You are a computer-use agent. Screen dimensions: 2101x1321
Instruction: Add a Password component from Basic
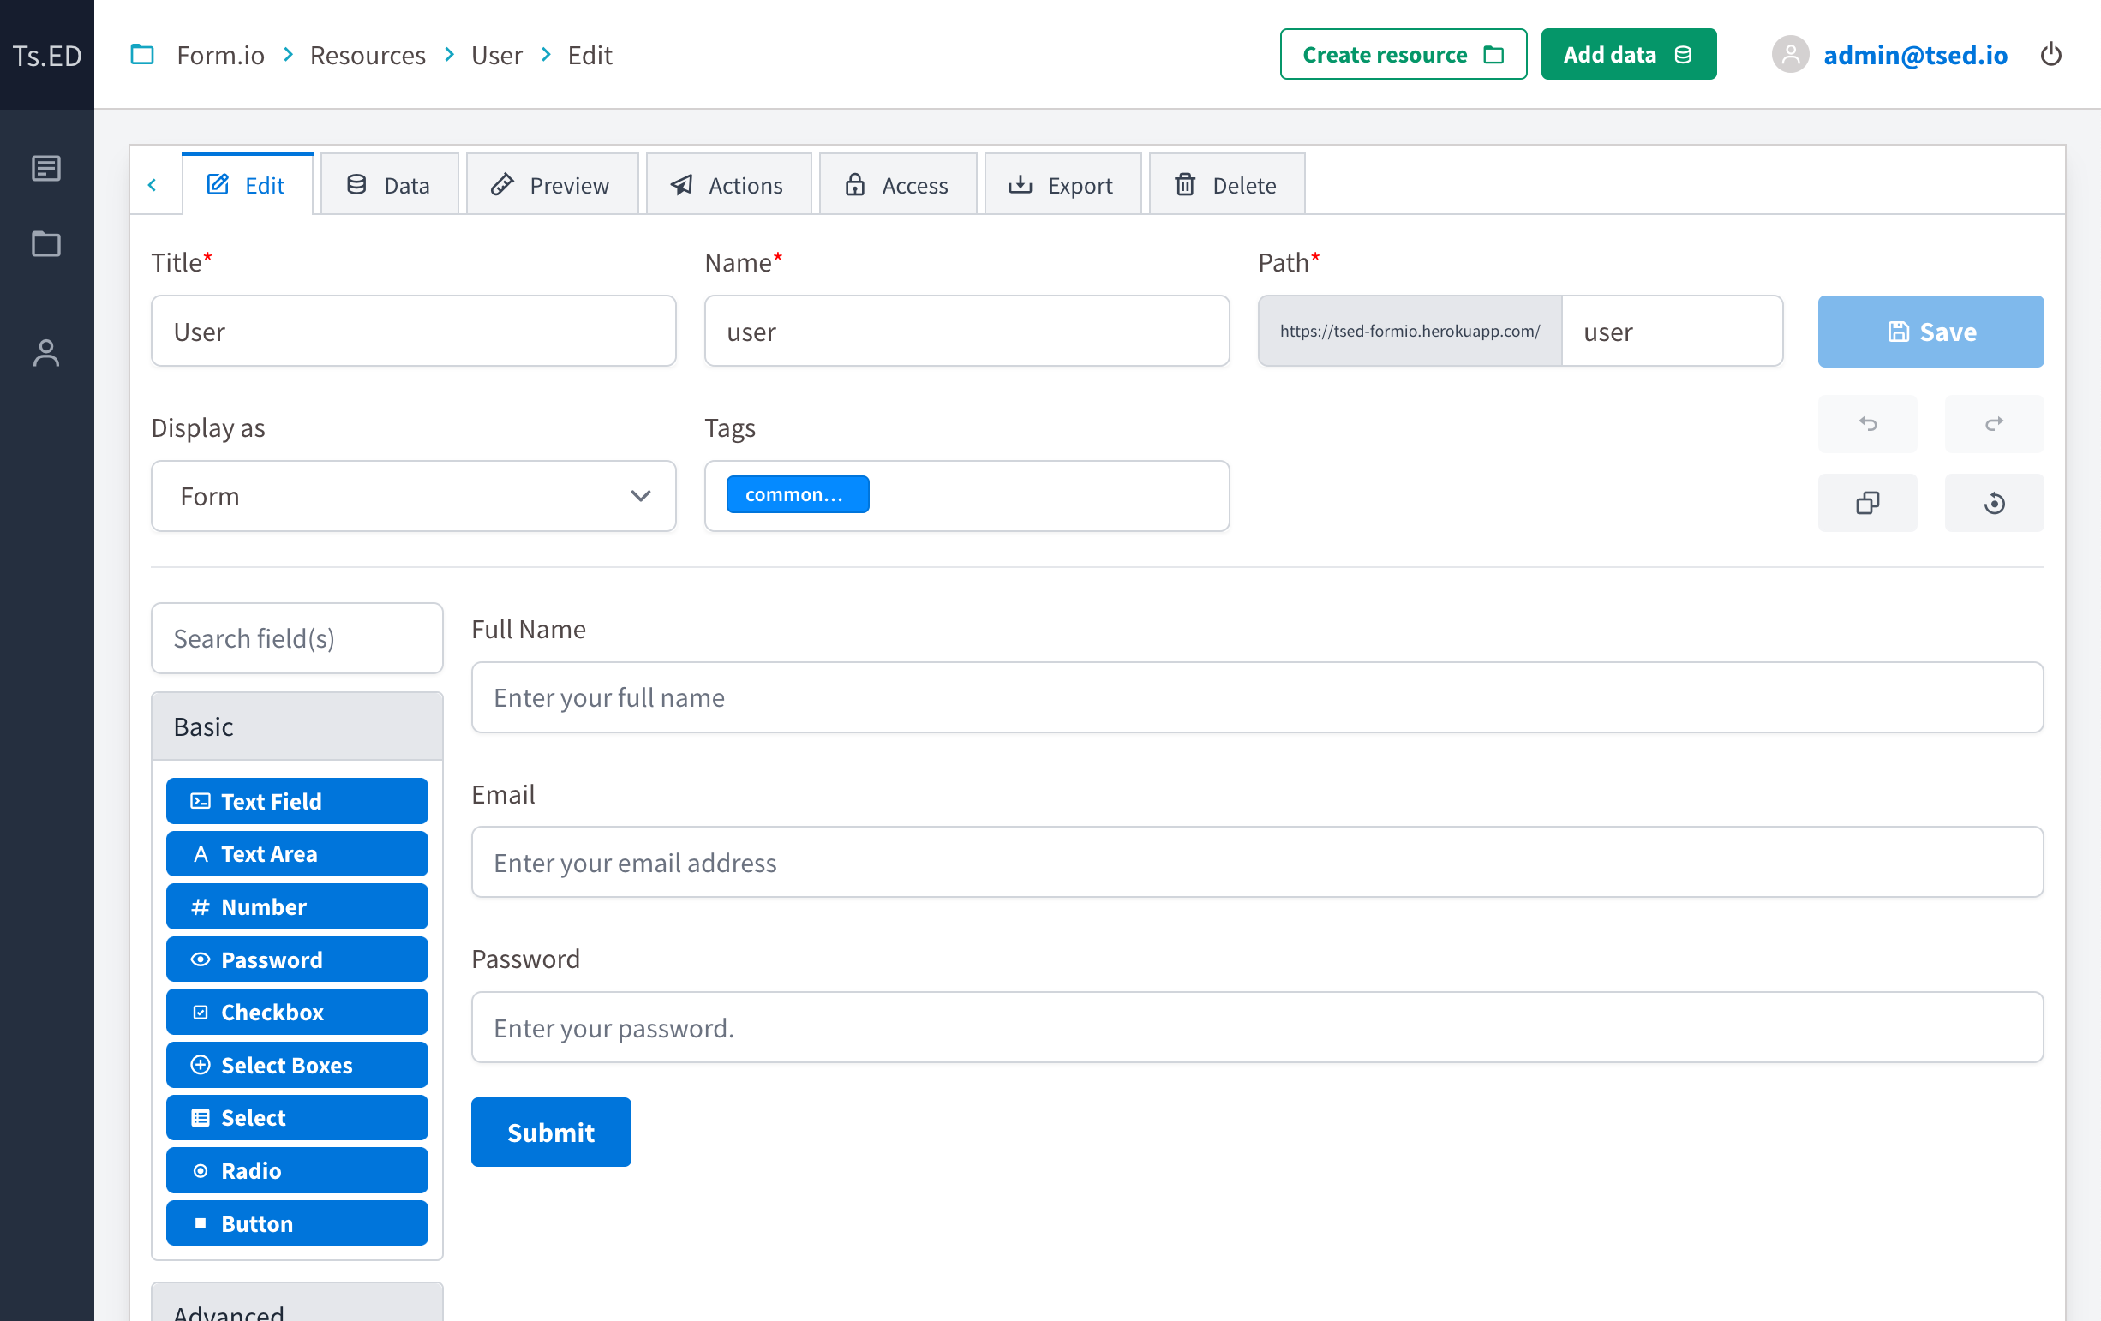pos(296,959)
